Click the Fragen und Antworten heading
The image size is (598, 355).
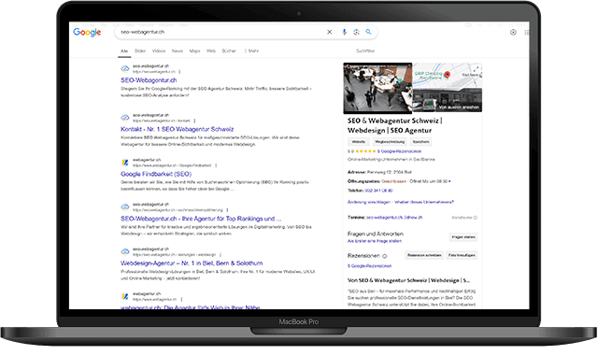click(x=376, y=234)
